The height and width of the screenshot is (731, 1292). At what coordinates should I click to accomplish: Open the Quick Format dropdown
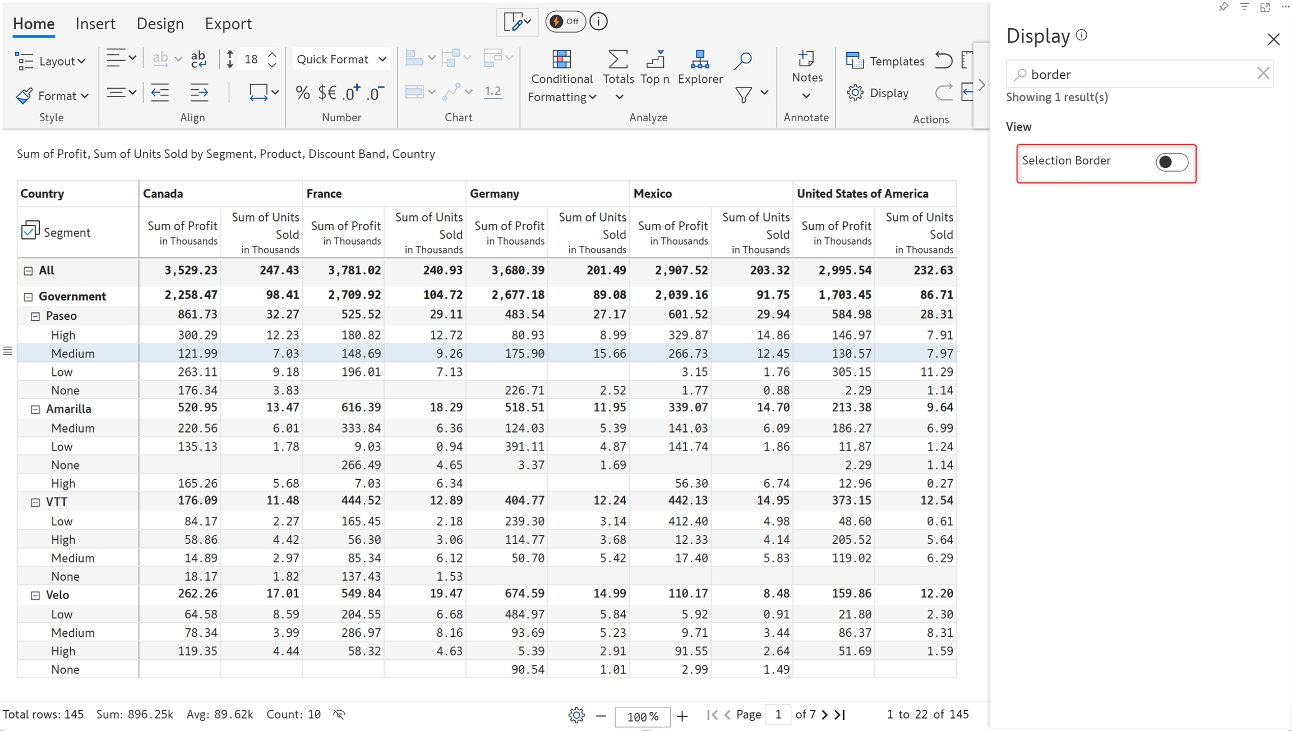click(x=341, y=59)
